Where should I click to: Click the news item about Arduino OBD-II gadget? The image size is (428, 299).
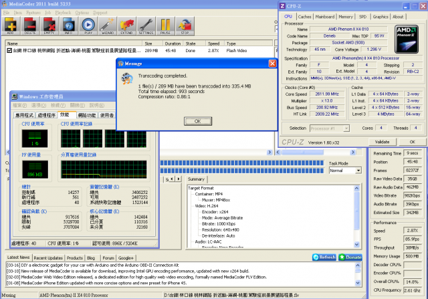[x=100, y=265]
